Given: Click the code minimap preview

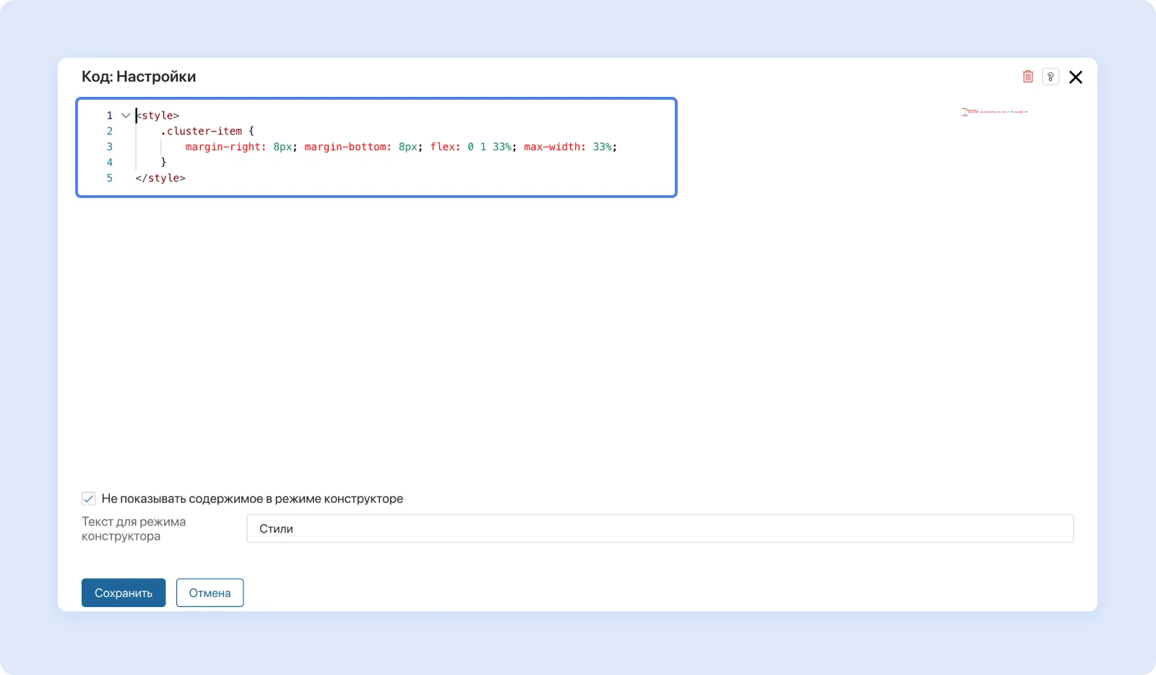Looking at the screenshot, I should coord(994,112).
